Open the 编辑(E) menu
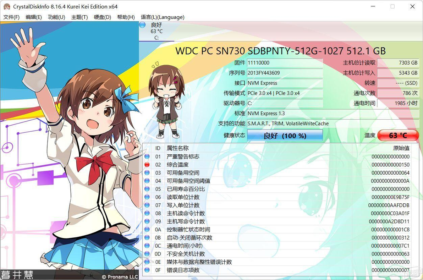The width and height of the screenshot is (423, 280). click(x=34, y=17)
